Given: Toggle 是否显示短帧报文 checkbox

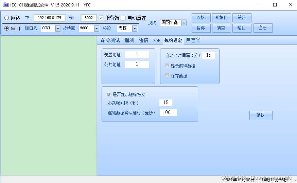Looking at the screenshot, I should [109, 94].
